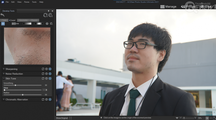Open Skin Tune presets gear
This screenshot has height=120, width=216.
[47, 79]
